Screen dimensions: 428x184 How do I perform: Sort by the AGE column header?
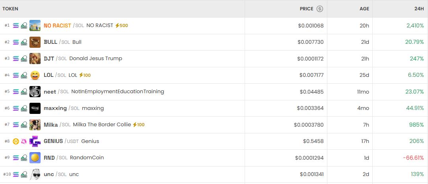coord(364,9)
